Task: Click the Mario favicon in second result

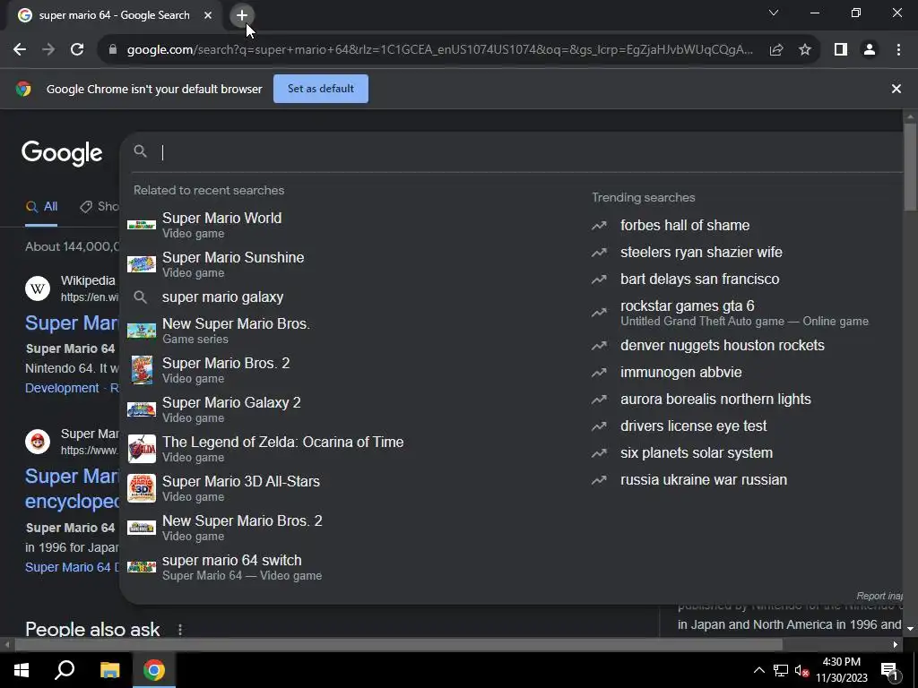Action: coord(38,442)
